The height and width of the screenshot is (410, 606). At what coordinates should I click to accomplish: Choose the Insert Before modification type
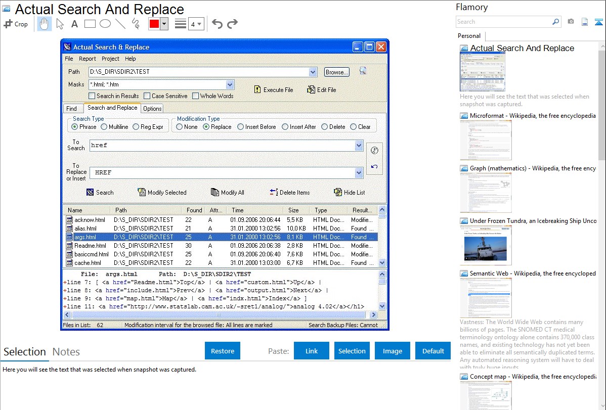[x=240, y=127]
